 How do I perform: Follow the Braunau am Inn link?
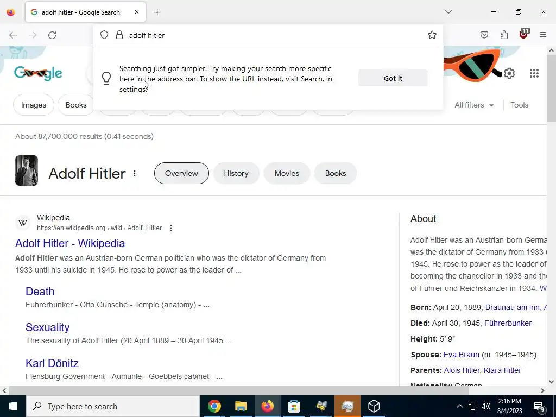point(513,307)
